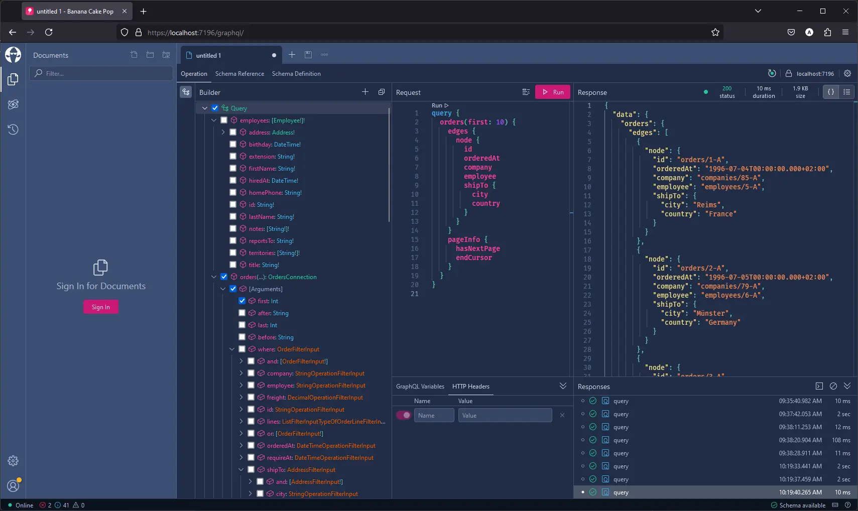Viewport: 858px width, 511px height.
Task: Open the History sidebar icon
Action: pyautogui.click(x=13, y=130)
